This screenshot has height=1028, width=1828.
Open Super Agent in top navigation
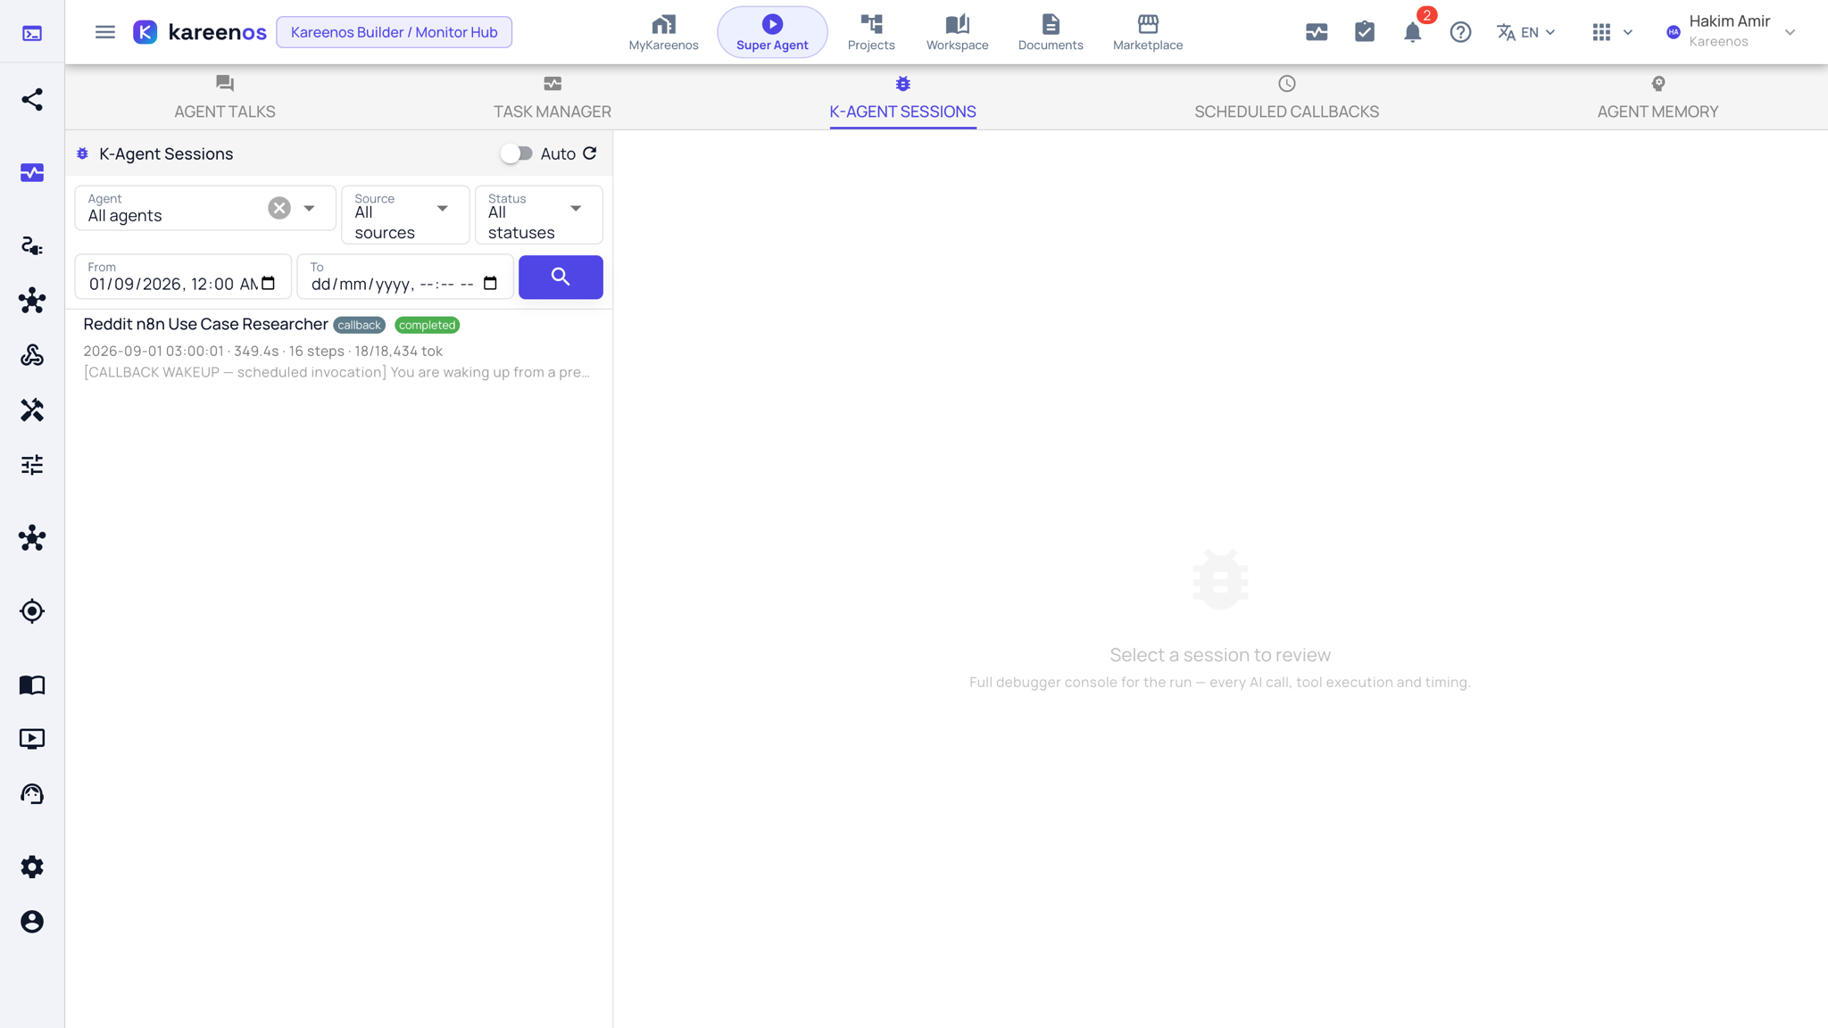click(x=772, y=32)
